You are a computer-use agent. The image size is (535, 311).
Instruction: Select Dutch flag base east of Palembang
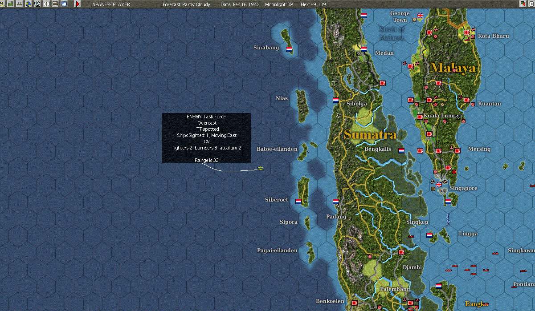coord(439,286)
